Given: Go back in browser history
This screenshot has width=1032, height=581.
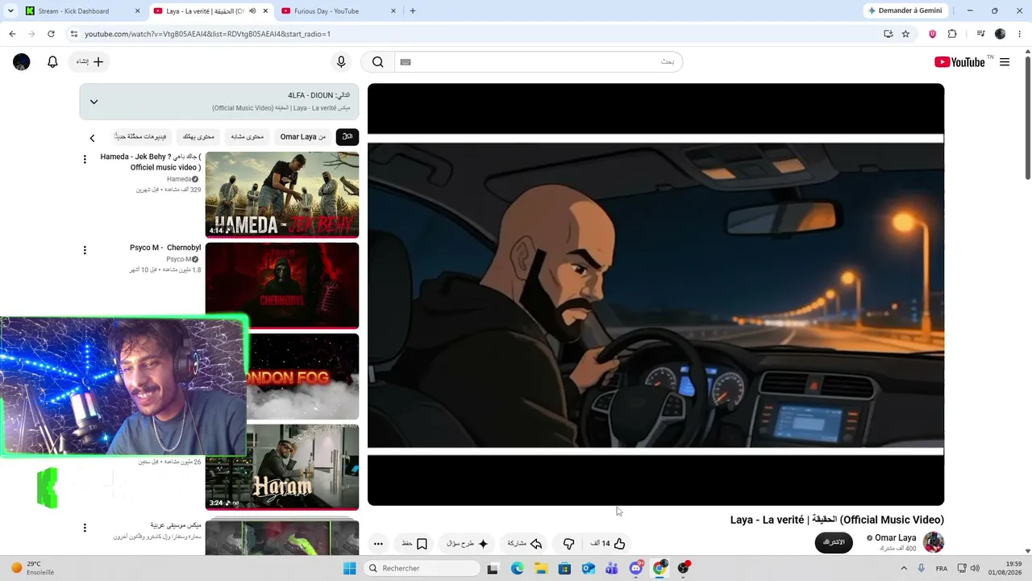Looking at the screenshot, I should [12, 34].
